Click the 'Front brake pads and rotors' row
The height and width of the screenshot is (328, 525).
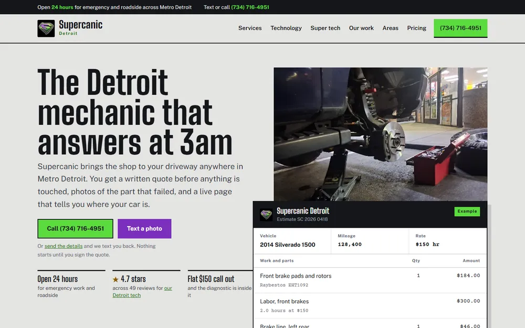click(x=370, y=280)
